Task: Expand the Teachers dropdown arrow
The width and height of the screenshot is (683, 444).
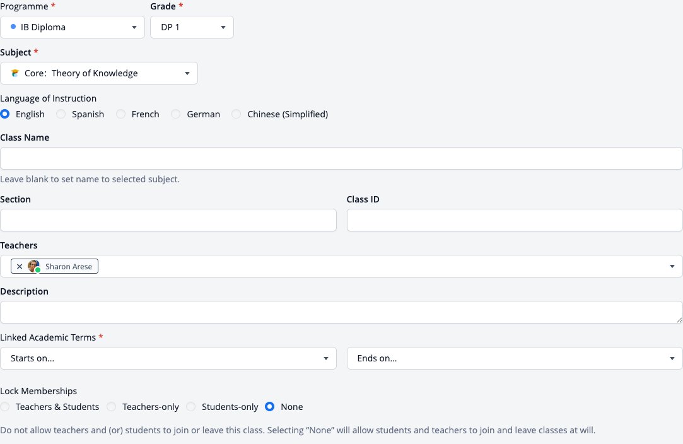Action: click(x=672, y=266)
